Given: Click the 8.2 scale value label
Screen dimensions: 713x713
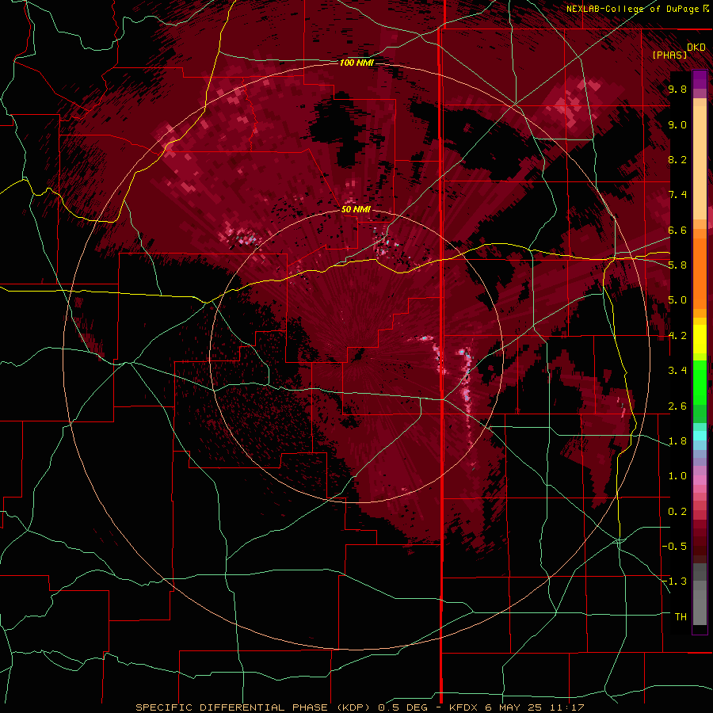Looking at the screenshot, I should [677, 159].
